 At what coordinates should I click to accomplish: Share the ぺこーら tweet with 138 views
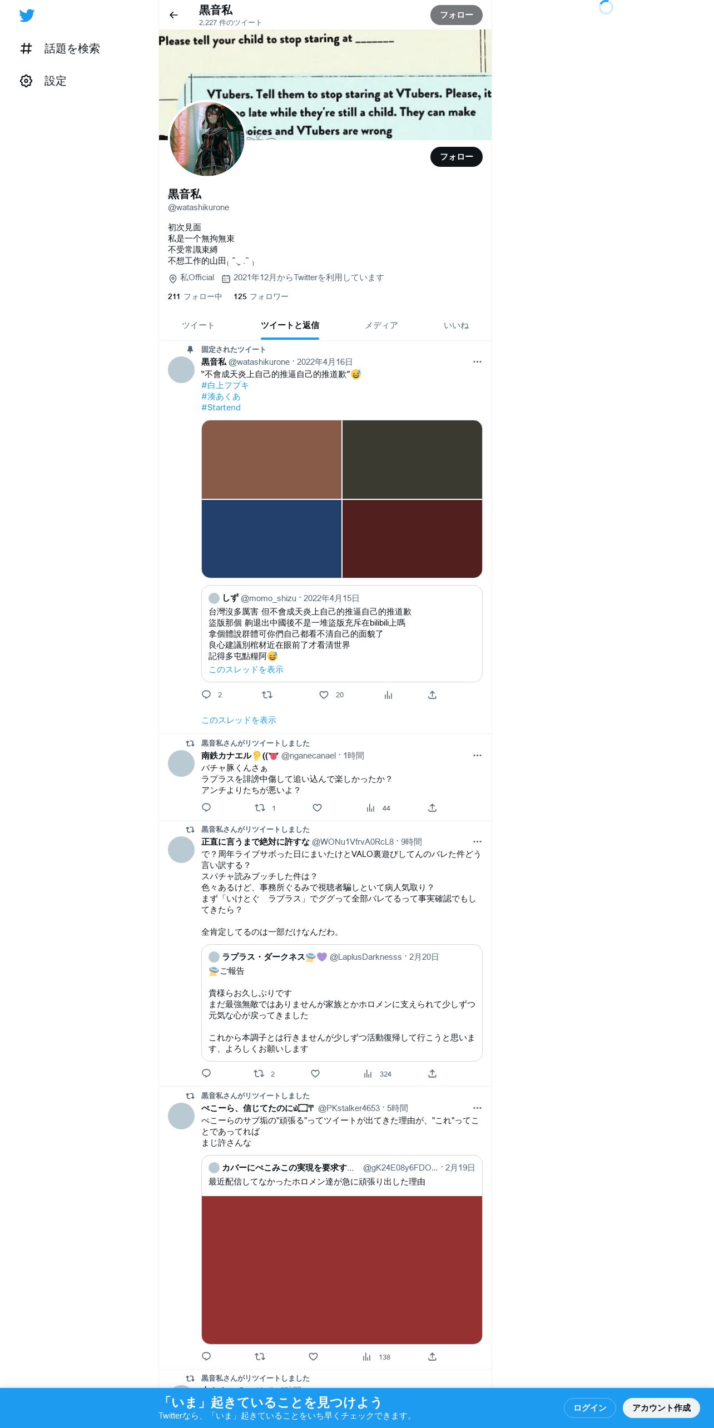click(x=432, y=1357)
